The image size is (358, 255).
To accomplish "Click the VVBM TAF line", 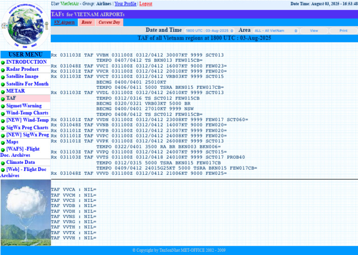I will click(x=137, y=55).
